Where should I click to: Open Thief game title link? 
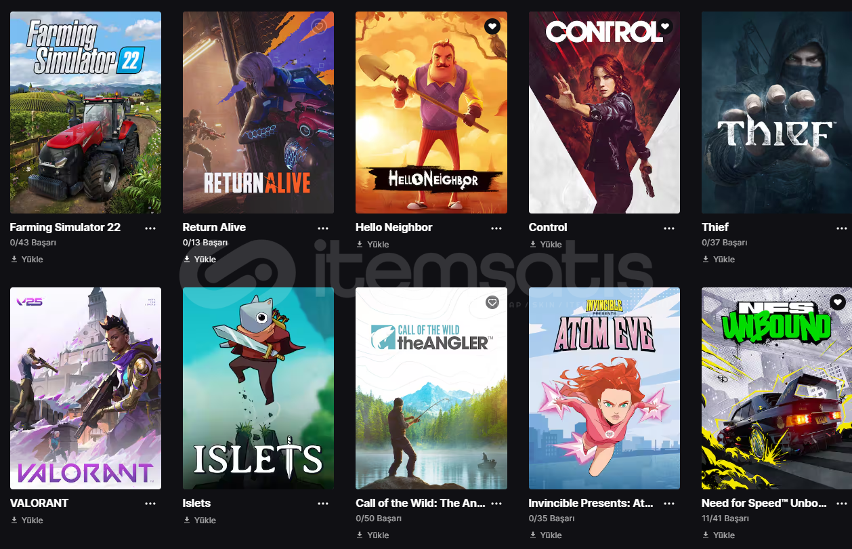click(x=715, y=227)
